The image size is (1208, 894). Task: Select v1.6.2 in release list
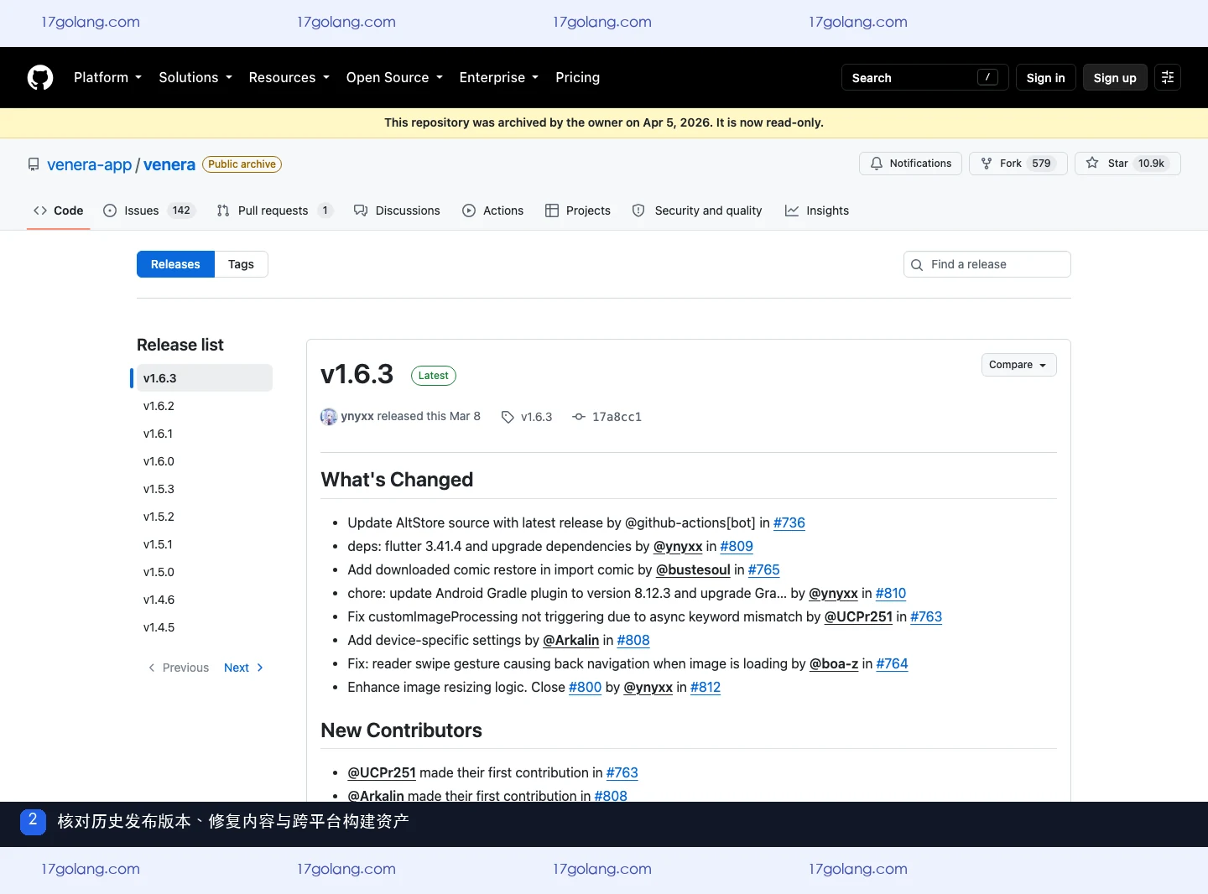pyautogui.click(x=204, y=406)
